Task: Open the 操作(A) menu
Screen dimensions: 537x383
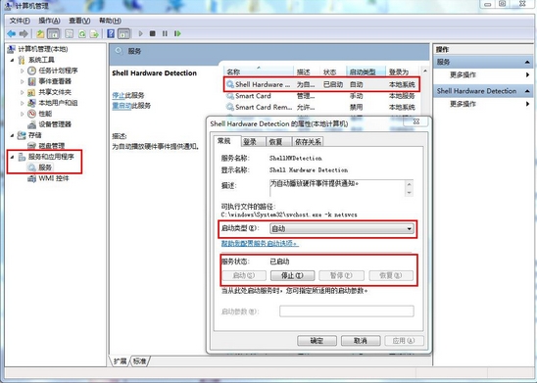Action: pyautogui.click(x=49, y=21)
